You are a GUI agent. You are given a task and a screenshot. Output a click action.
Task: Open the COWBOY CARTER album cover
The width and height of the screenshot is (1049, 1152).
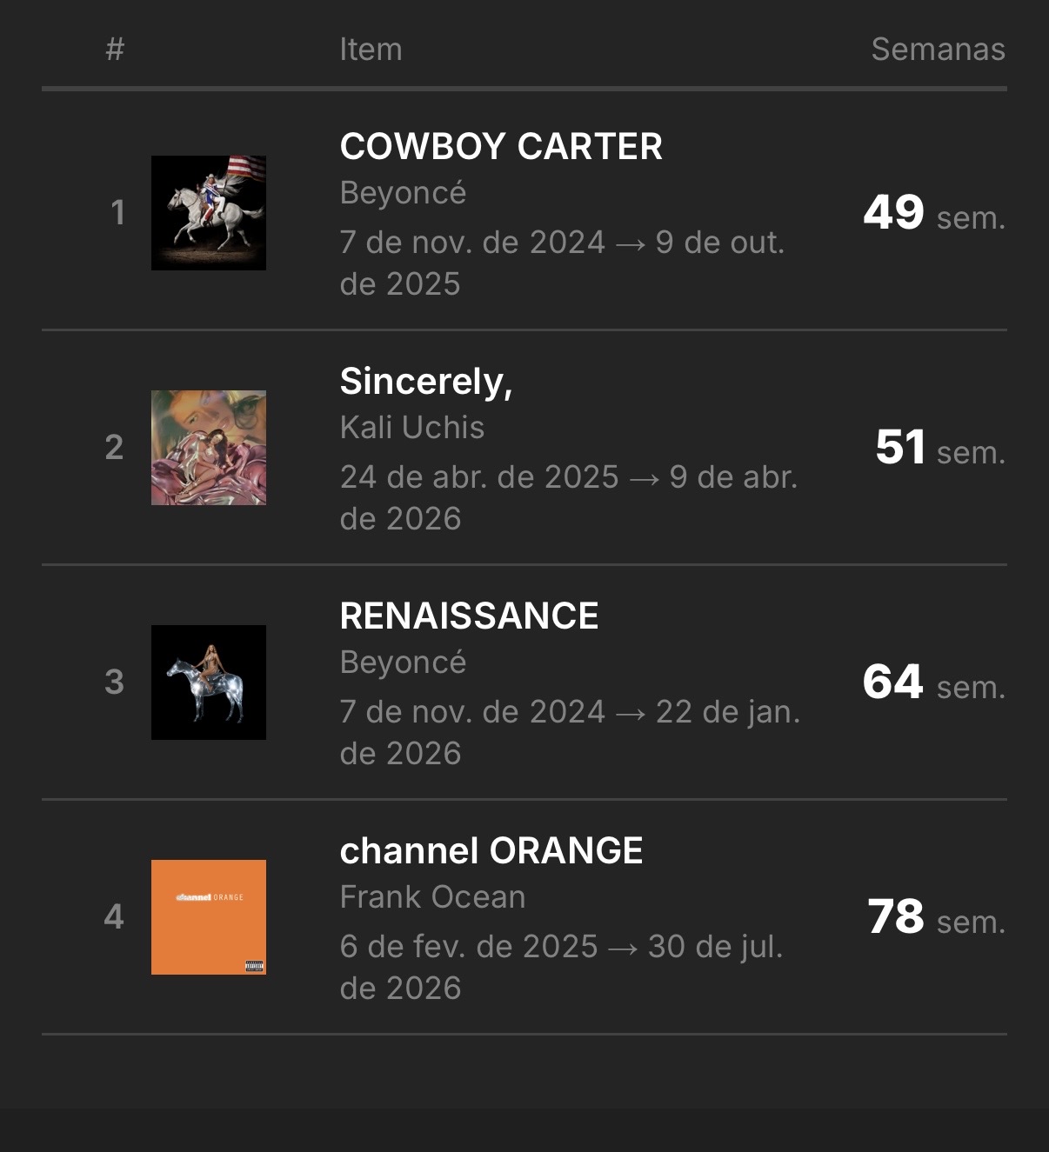pyautogui.click(x=209, y=213)
